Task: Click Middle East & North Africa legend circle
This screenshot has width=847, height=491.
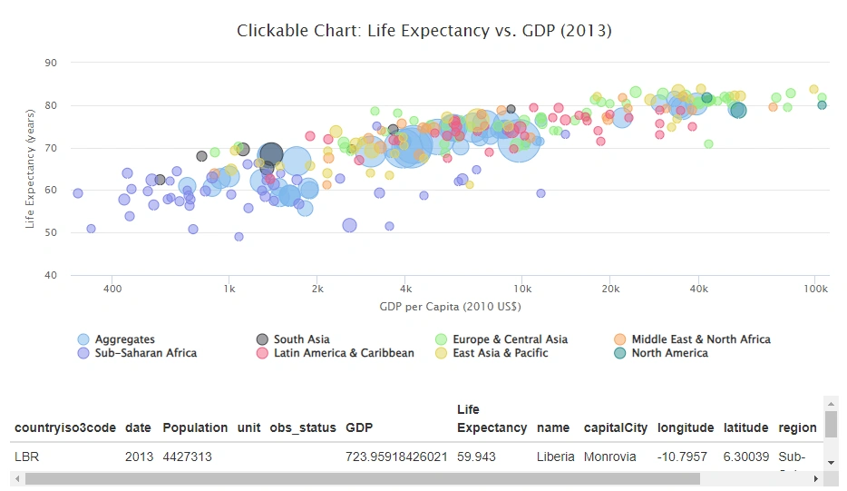Action: click(620, 339)
